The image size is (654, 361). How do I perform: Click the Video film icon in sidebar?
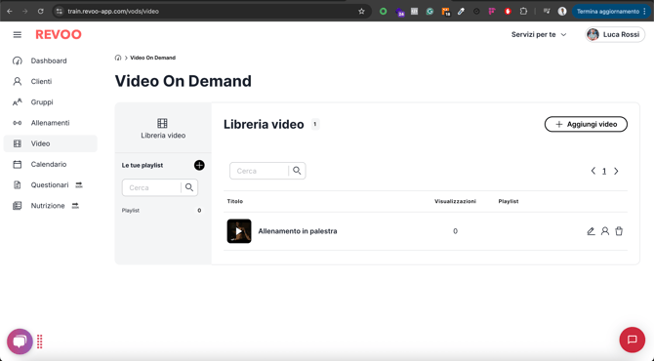[x=18, y=143]
